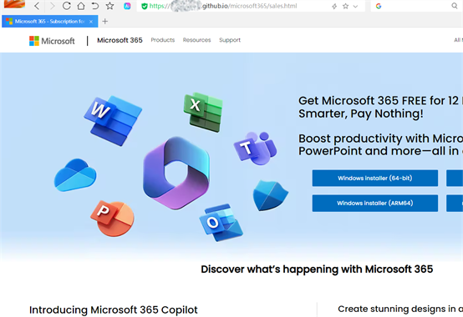Click the Windows Installer (64-bit) button

pos(375,178)
